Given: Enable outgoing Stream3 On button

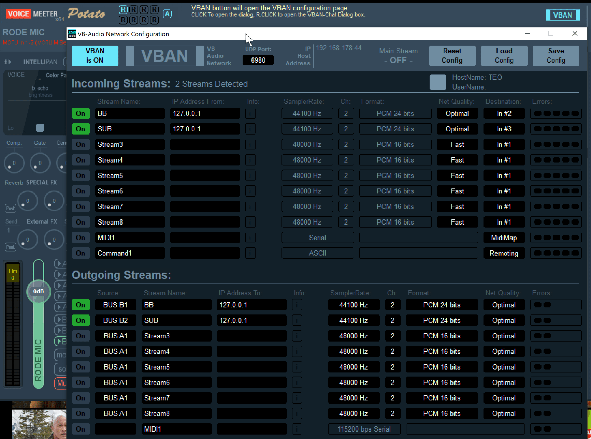Looking at the screenshot, I should (x=81, y=336).
